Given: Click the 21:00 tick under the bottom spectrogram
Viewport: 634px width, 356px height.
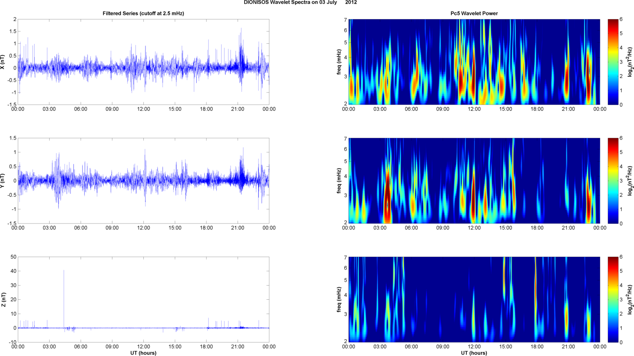Looking at the screenshot, I should 568,346.
